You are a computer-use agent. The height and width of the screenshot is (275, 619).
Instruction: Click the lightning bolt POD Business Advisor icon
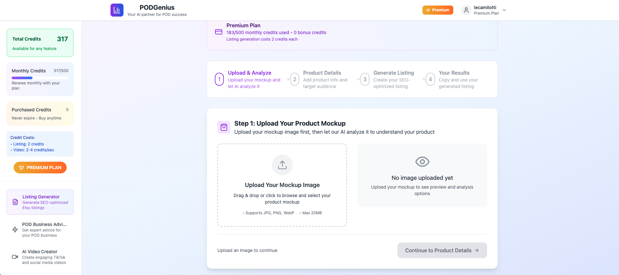pos(15,230)
